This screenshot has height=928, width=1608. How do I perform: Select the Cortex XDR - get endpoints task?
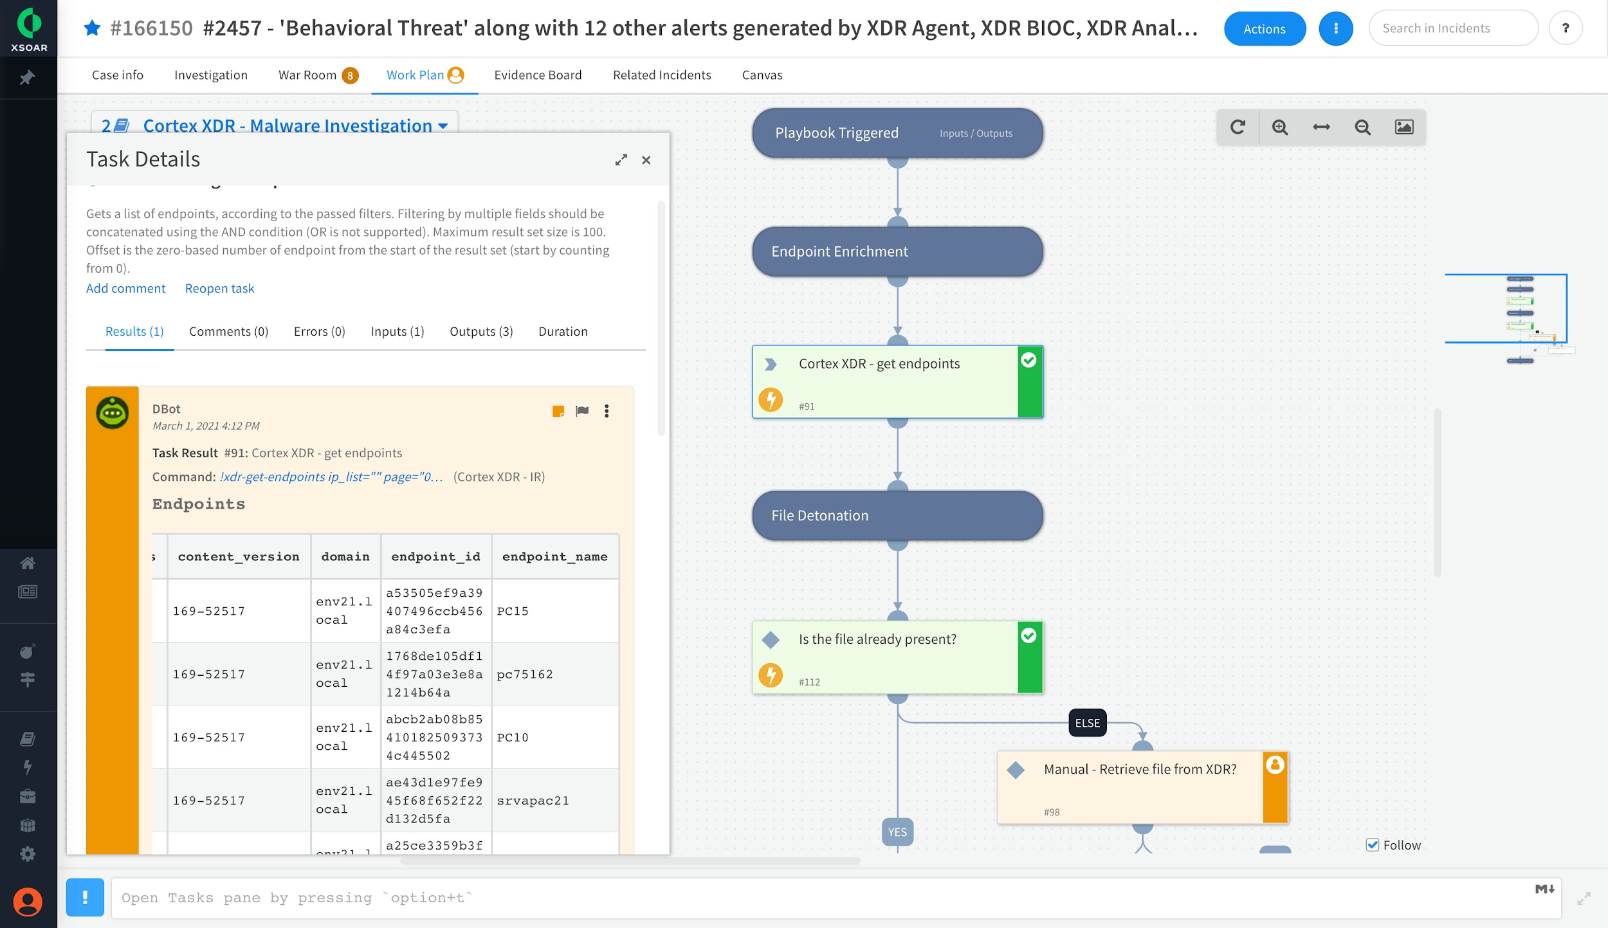click(897, 382)
